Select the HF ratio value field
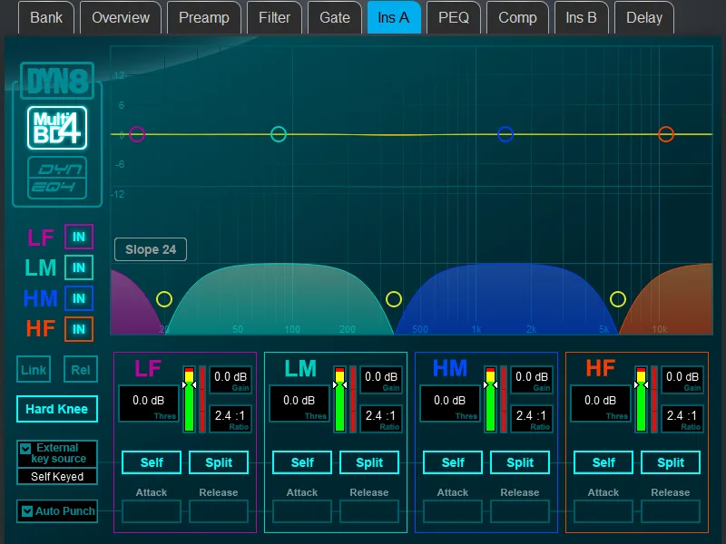Viewport: 726px width, 544px height. tap(682, 419)
